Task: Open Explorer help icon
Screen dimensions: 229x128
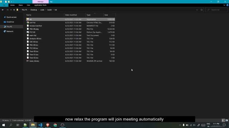Action: [228, 5]
